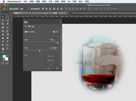Select the Crop tool
Viewport: 136px width, 101px height.
(3, 24)
